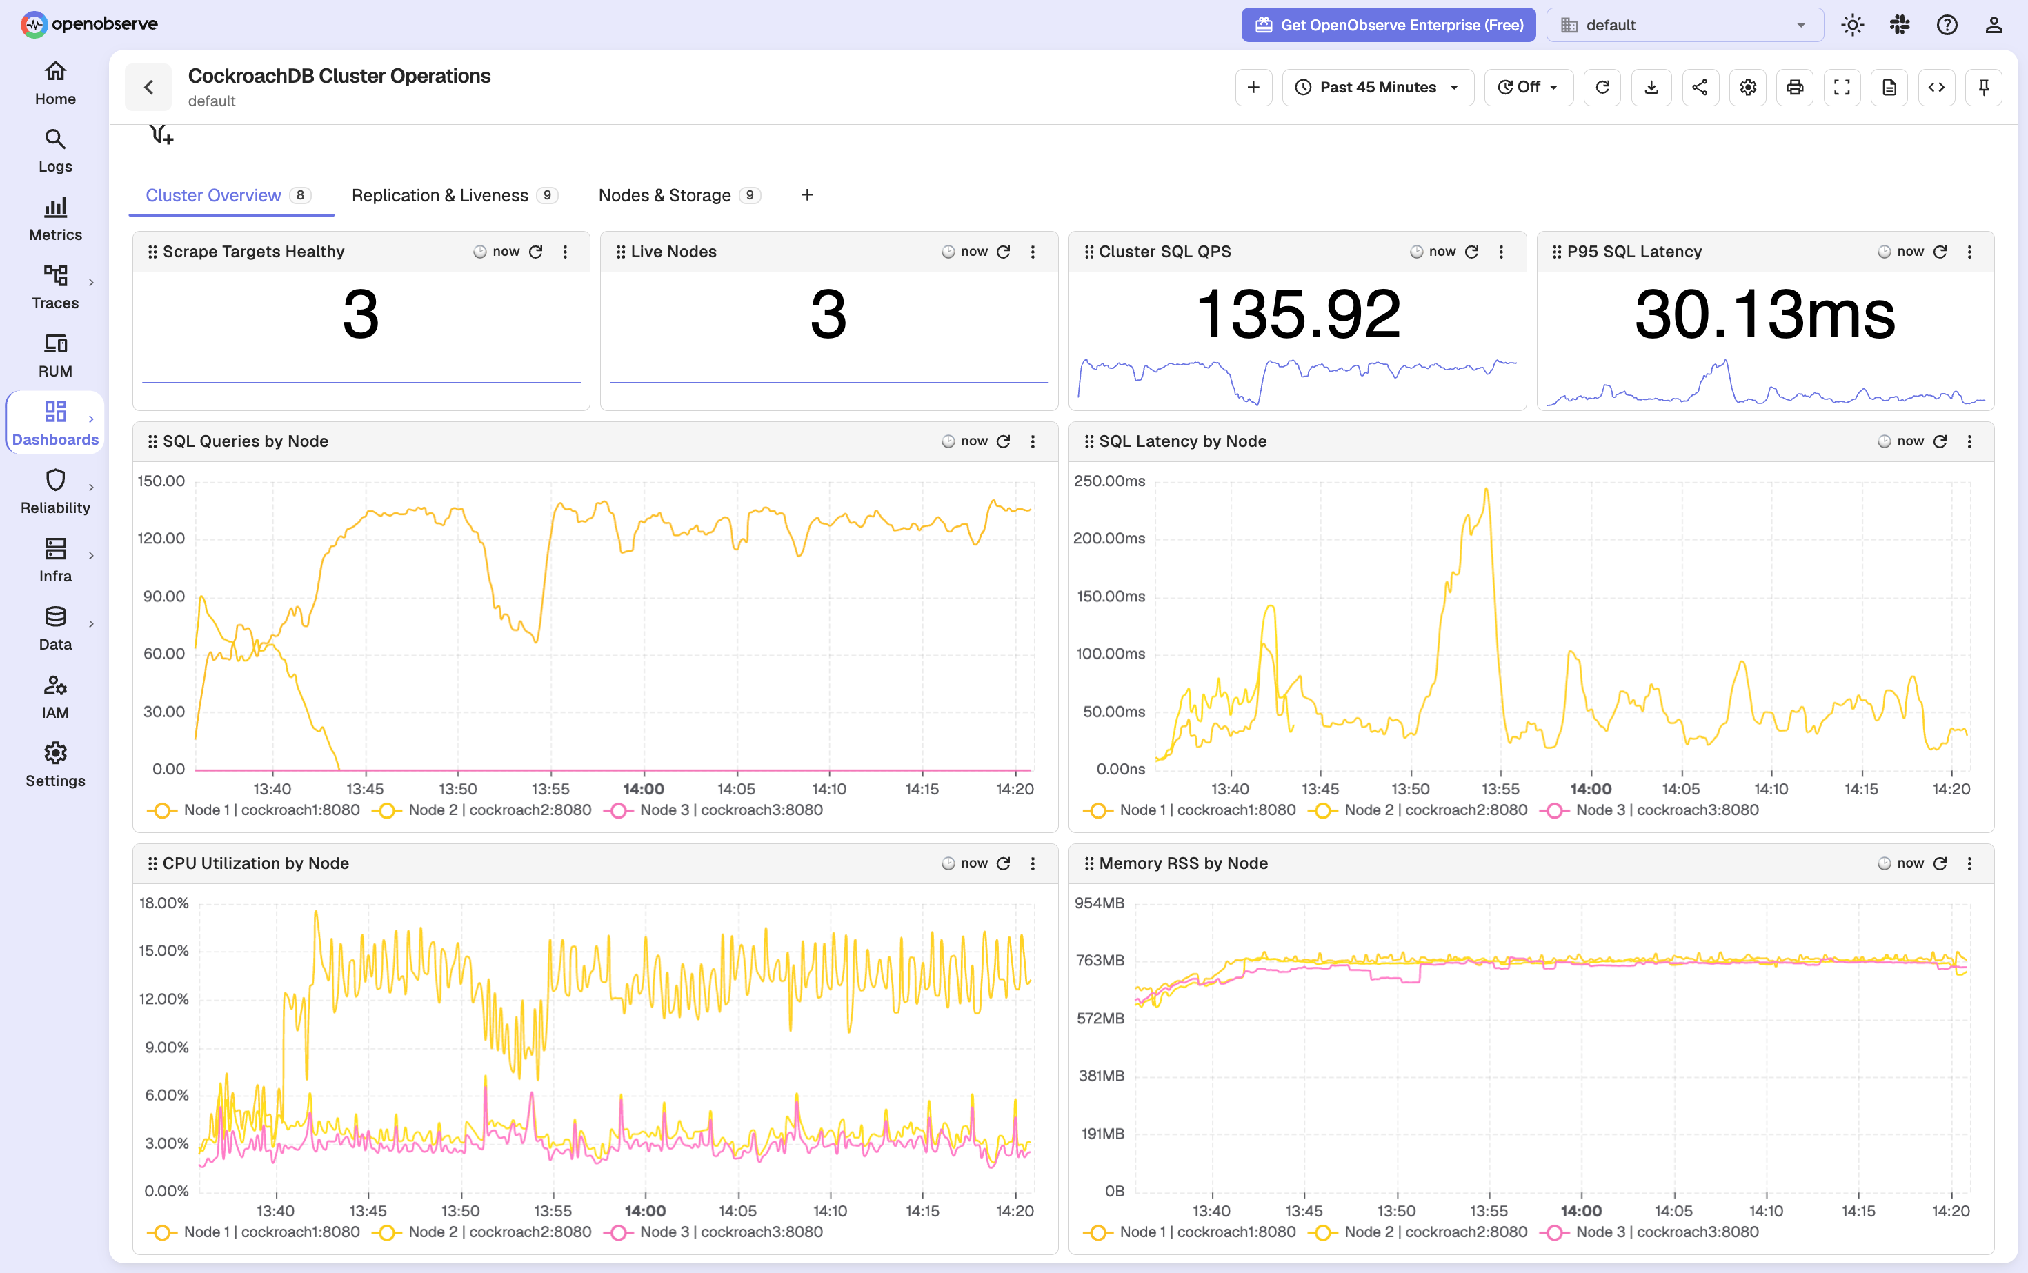Refresh the SQL Queries by Node panel

[1003, 441]
